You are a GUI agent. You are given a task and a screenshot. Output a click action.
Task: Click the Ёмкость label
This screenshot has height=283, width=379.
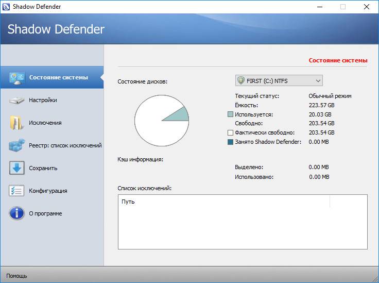pyautogui.click(x=246, y=105)
